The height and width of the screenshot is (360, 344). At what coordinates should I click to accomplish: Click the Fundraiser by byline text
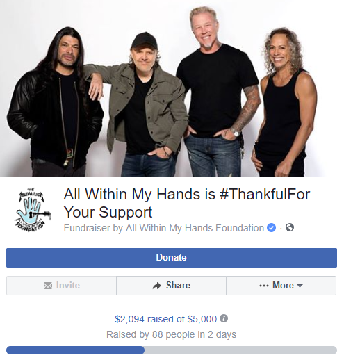(164, 228)
